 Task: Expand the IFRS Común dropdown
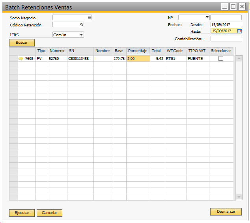pyautogui.click(x=81, y=35)
